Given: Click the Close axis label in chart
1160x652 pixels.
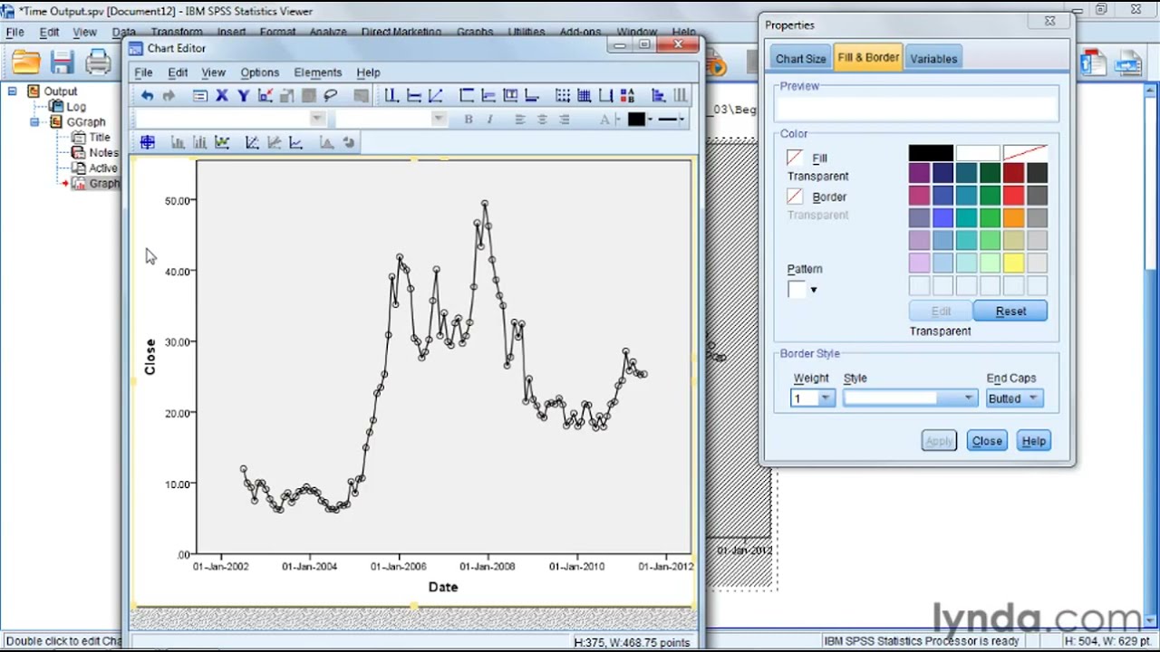Looking at the screenshot, I should (x=150, y=357).
